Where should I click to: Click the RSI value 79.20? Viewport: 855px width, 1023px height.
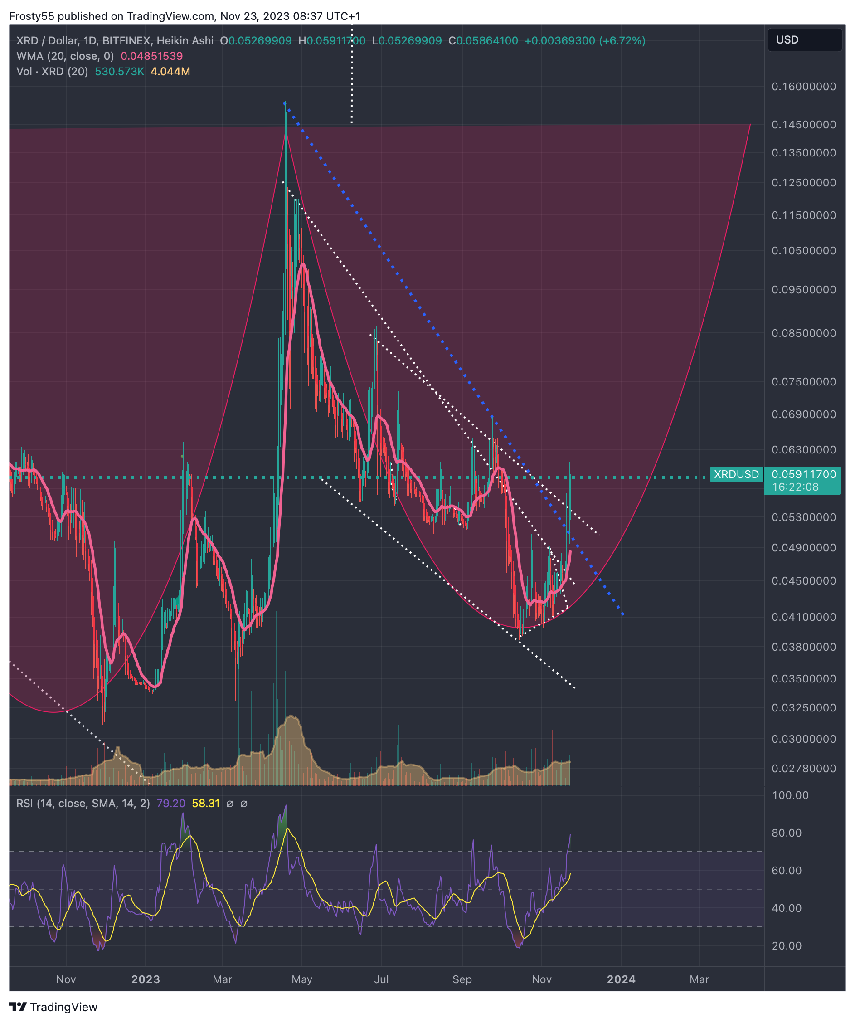[171, 803]
